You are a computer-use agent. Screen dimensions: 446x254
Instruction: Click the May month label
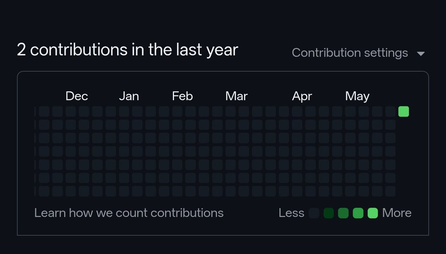(x=357, y=97)
